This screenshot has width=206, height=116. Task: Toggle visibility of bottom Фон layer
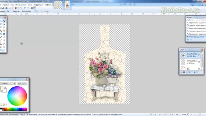pyautogui.click(x=199, y=69)
